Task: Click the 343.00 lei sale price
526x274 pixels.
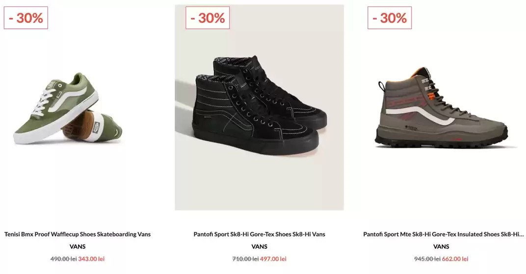Action: point(91,259)
